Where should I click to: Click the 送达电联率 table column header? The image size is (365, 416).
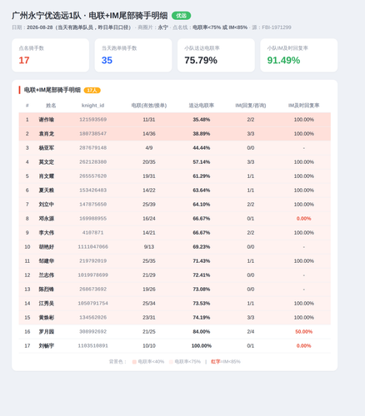[x=202, y=106]
